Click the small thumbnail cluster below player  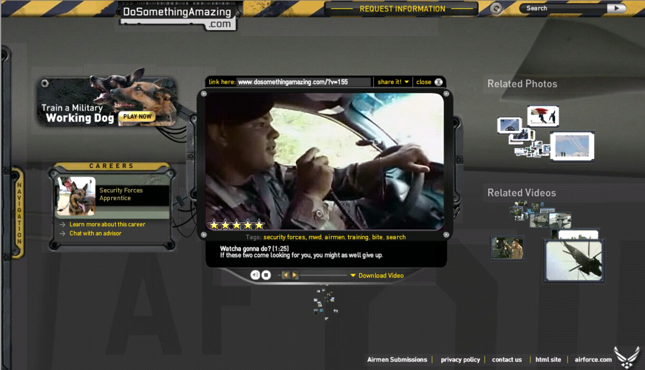[x=326, y=302]
